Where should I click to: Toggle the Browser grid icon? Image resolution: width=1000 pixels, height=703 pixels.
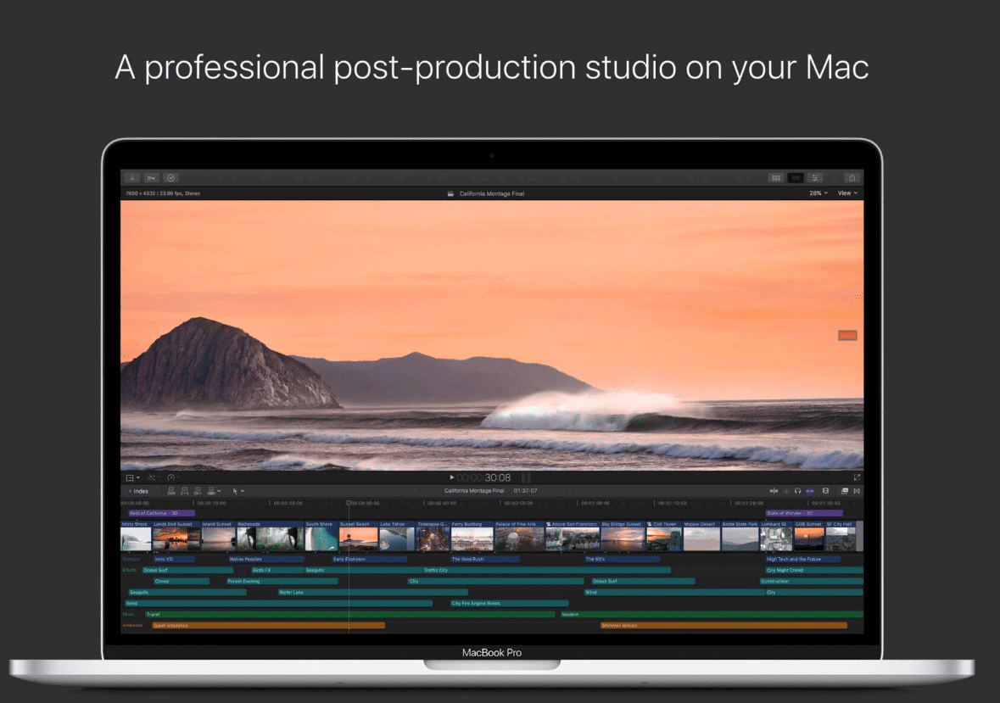pos(775,178)
